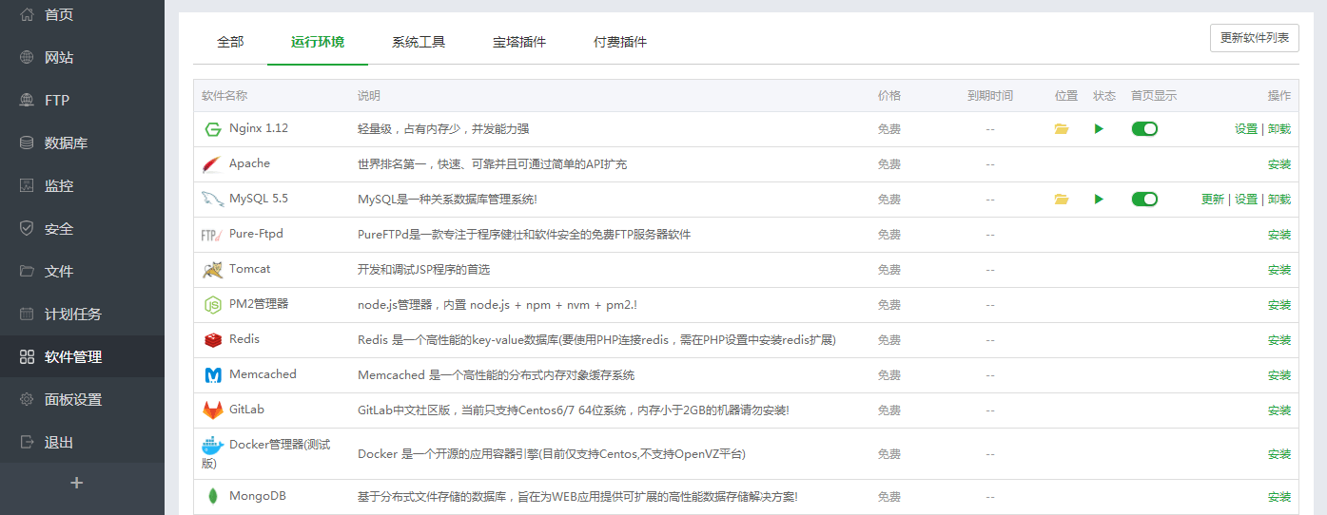
Task: Click the Docker whale icon
Action: [212, 446]
